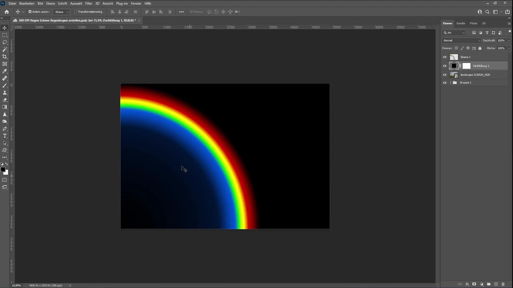Select the Text tool
The image size is (513, 288).
click(x=5, y=136)
